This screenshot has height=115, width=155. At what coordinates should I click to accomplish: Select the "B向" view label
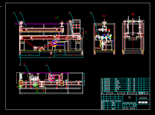coord(133,14)
